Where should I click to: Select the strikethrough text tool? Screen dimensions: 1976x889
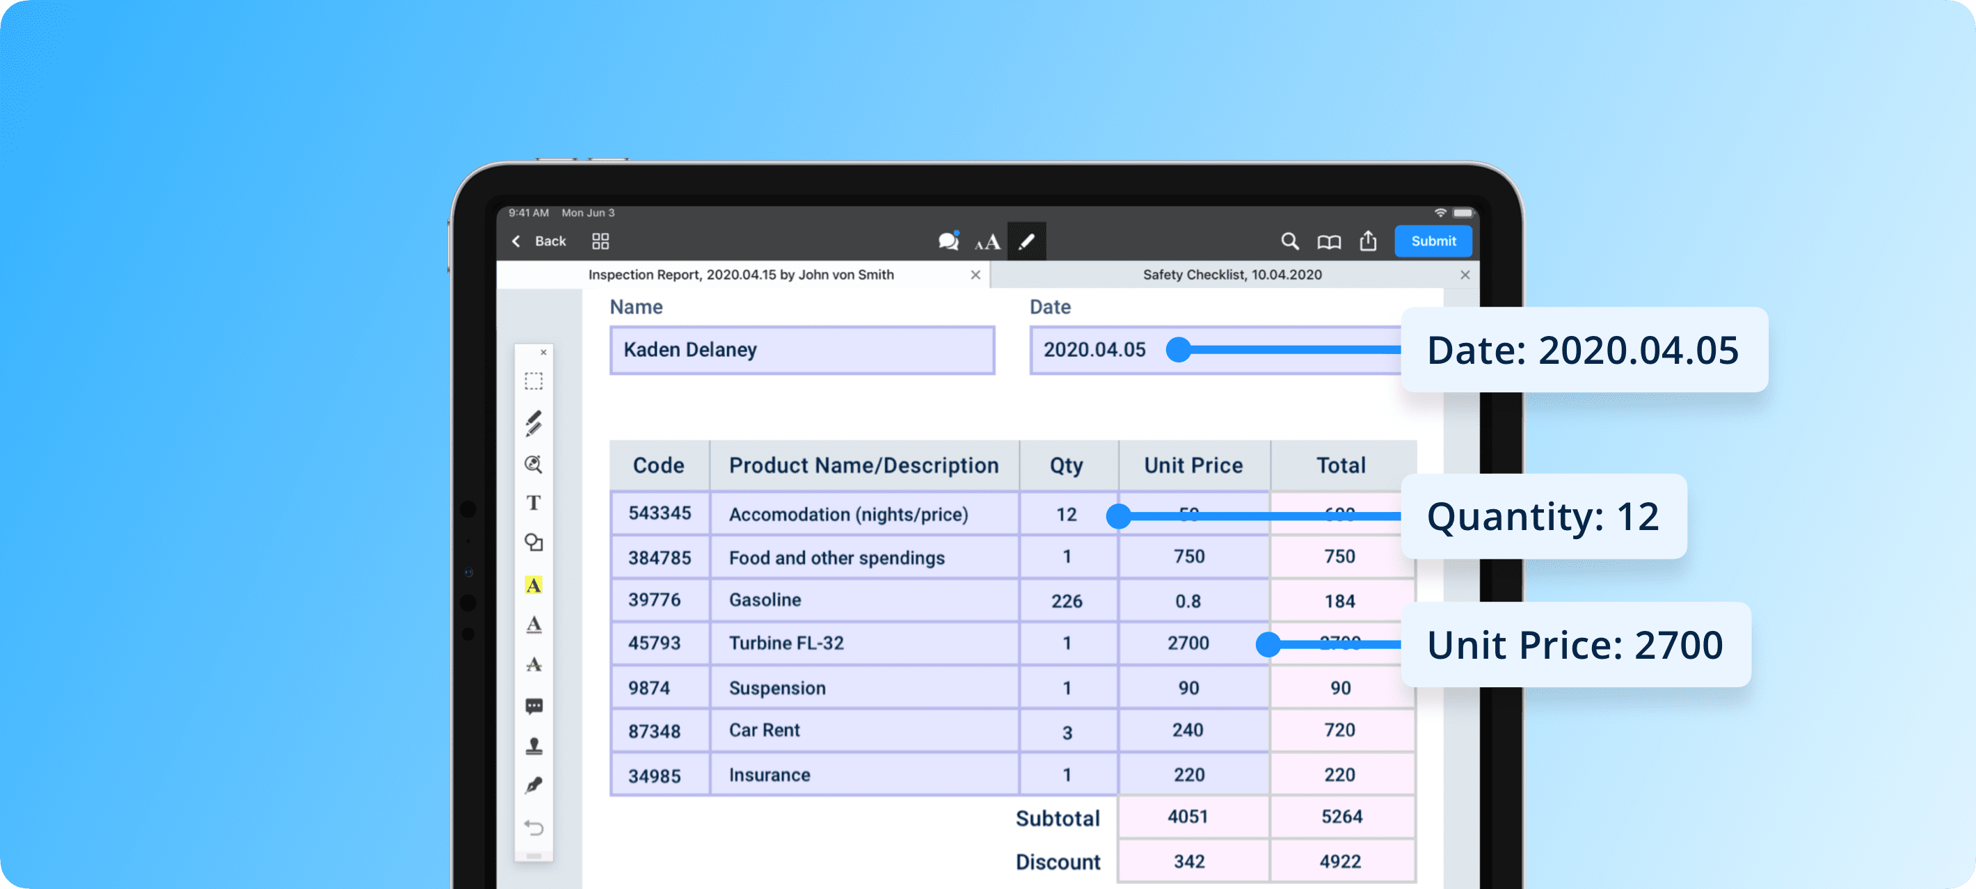534,665
